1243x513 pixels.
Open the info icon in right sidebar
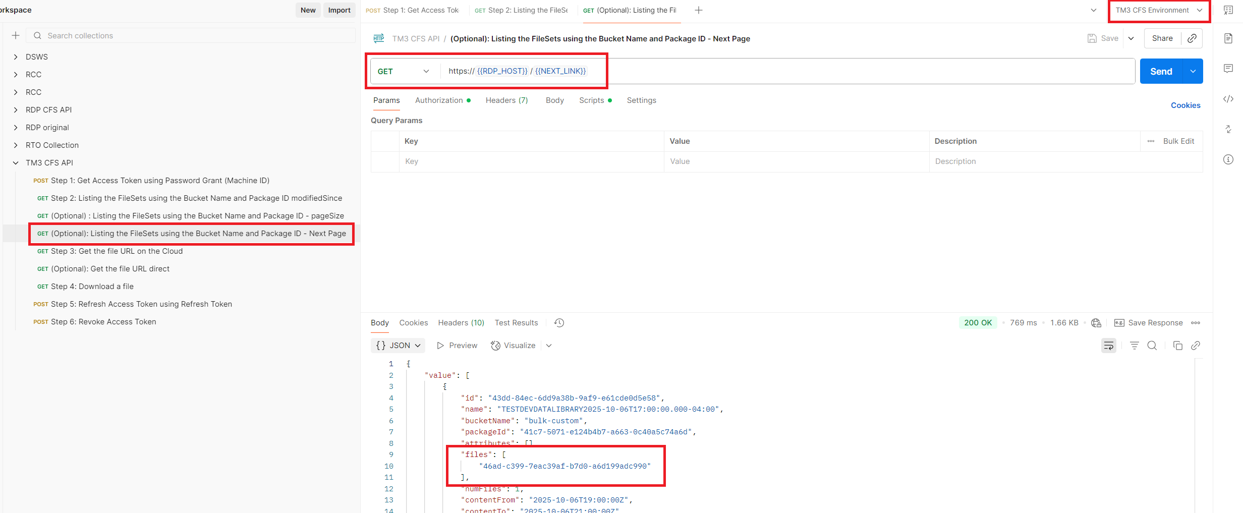pos(1228,159)
